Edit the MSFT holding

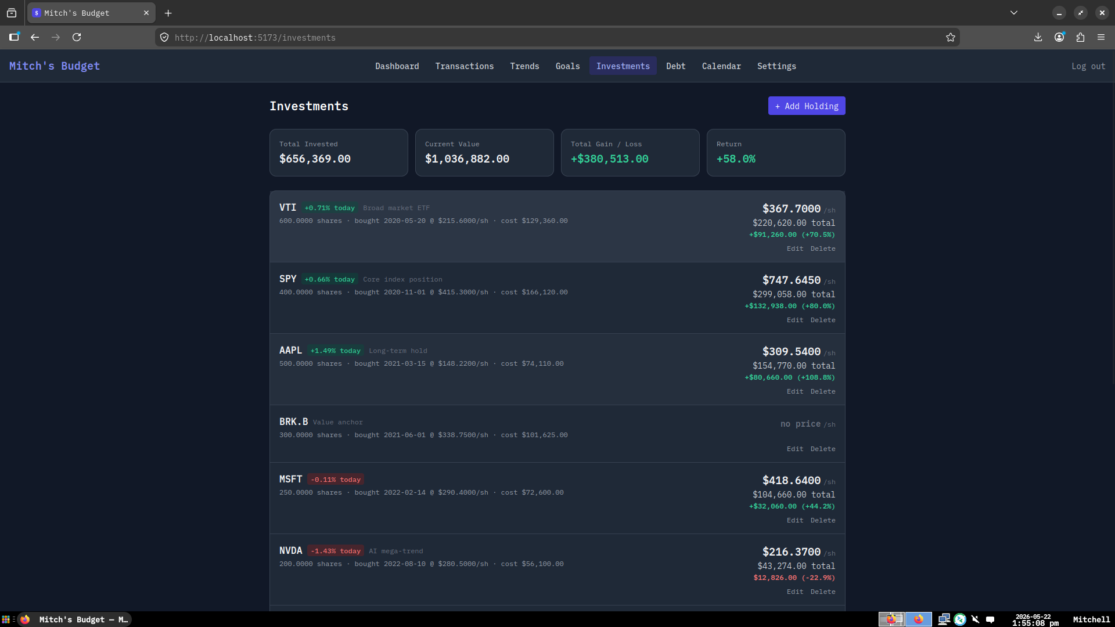pos(795,520)
